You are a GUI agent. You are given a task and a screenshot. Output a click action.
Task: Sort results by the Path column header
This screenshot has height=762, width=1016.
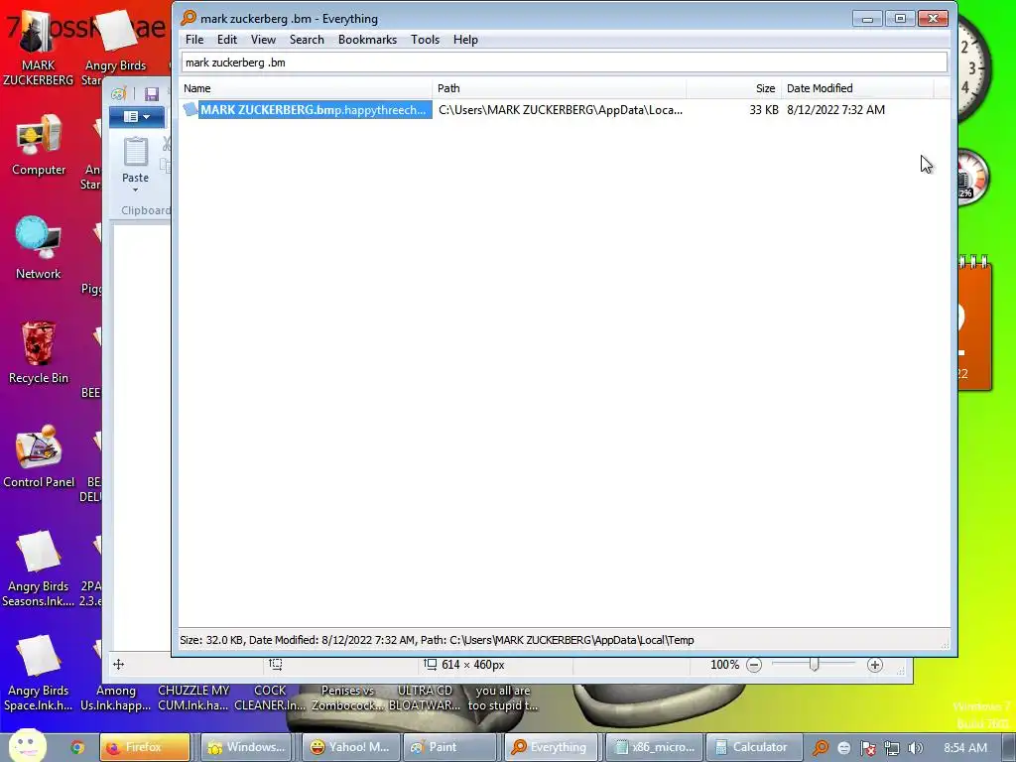pos(560,88)
